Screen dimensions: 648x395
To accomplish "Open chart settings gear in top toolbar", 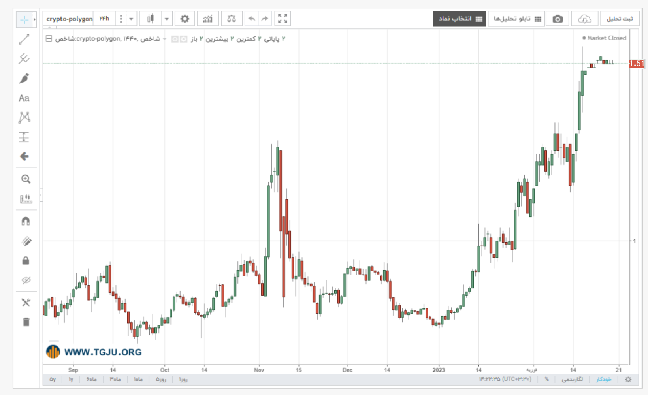I will click(185, 19).
